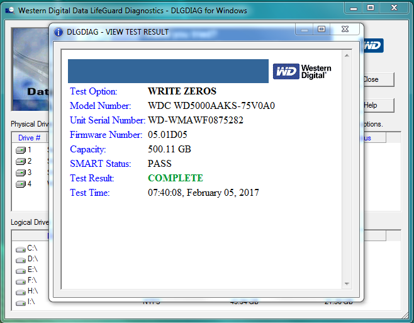Click scroll down arrow in test result
Screen dimensions: 414x323
(347, 284)
